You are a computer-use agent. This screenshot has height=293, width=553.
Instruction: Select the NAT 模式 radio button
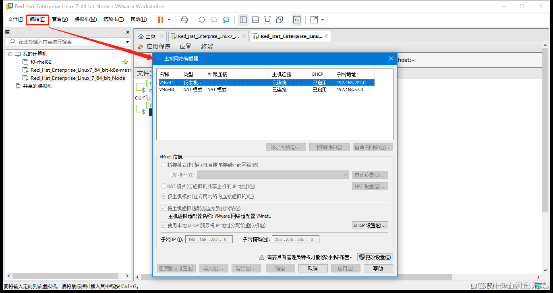(164, 186)
